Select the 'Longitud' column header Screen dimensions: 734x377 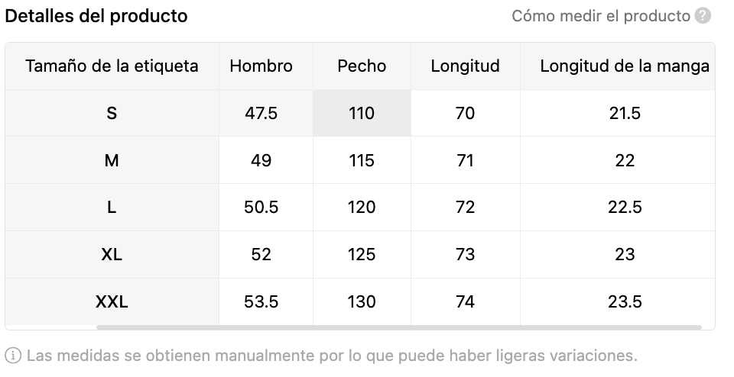click(466, 66)
